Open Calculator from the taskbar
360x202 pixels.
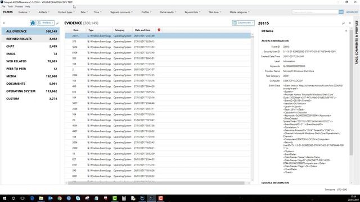click(124, 198)
